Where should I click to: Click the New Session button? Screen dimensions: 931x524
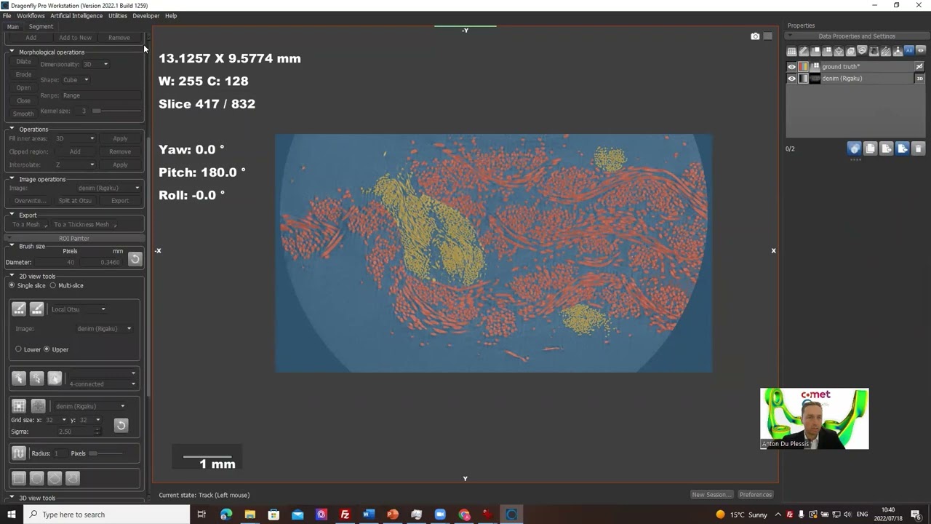pyautogui.click(x=711, y=495)
